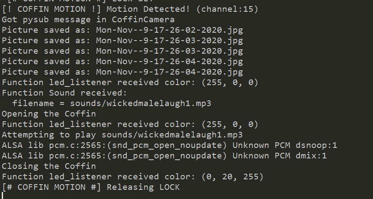373x199 pixels.
Task: Click the "Attempting to play" log line
Action: pos(122,134)
